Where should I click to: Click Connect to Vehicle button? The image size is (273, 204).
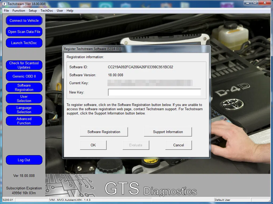(24, 21)
